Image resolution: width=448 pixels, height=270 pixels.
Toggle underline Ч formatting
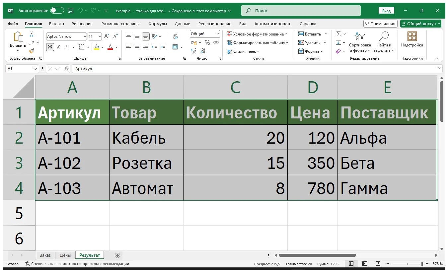point(67,47)
